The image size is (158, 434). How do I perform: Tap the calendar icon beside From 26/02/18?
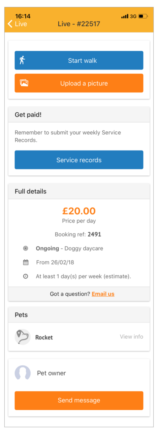click(x=26, y=262)
